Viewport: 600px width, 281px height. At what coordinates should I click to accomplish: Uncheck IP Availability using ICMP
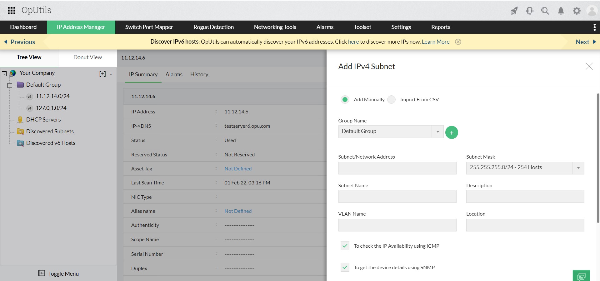(345, 246)
